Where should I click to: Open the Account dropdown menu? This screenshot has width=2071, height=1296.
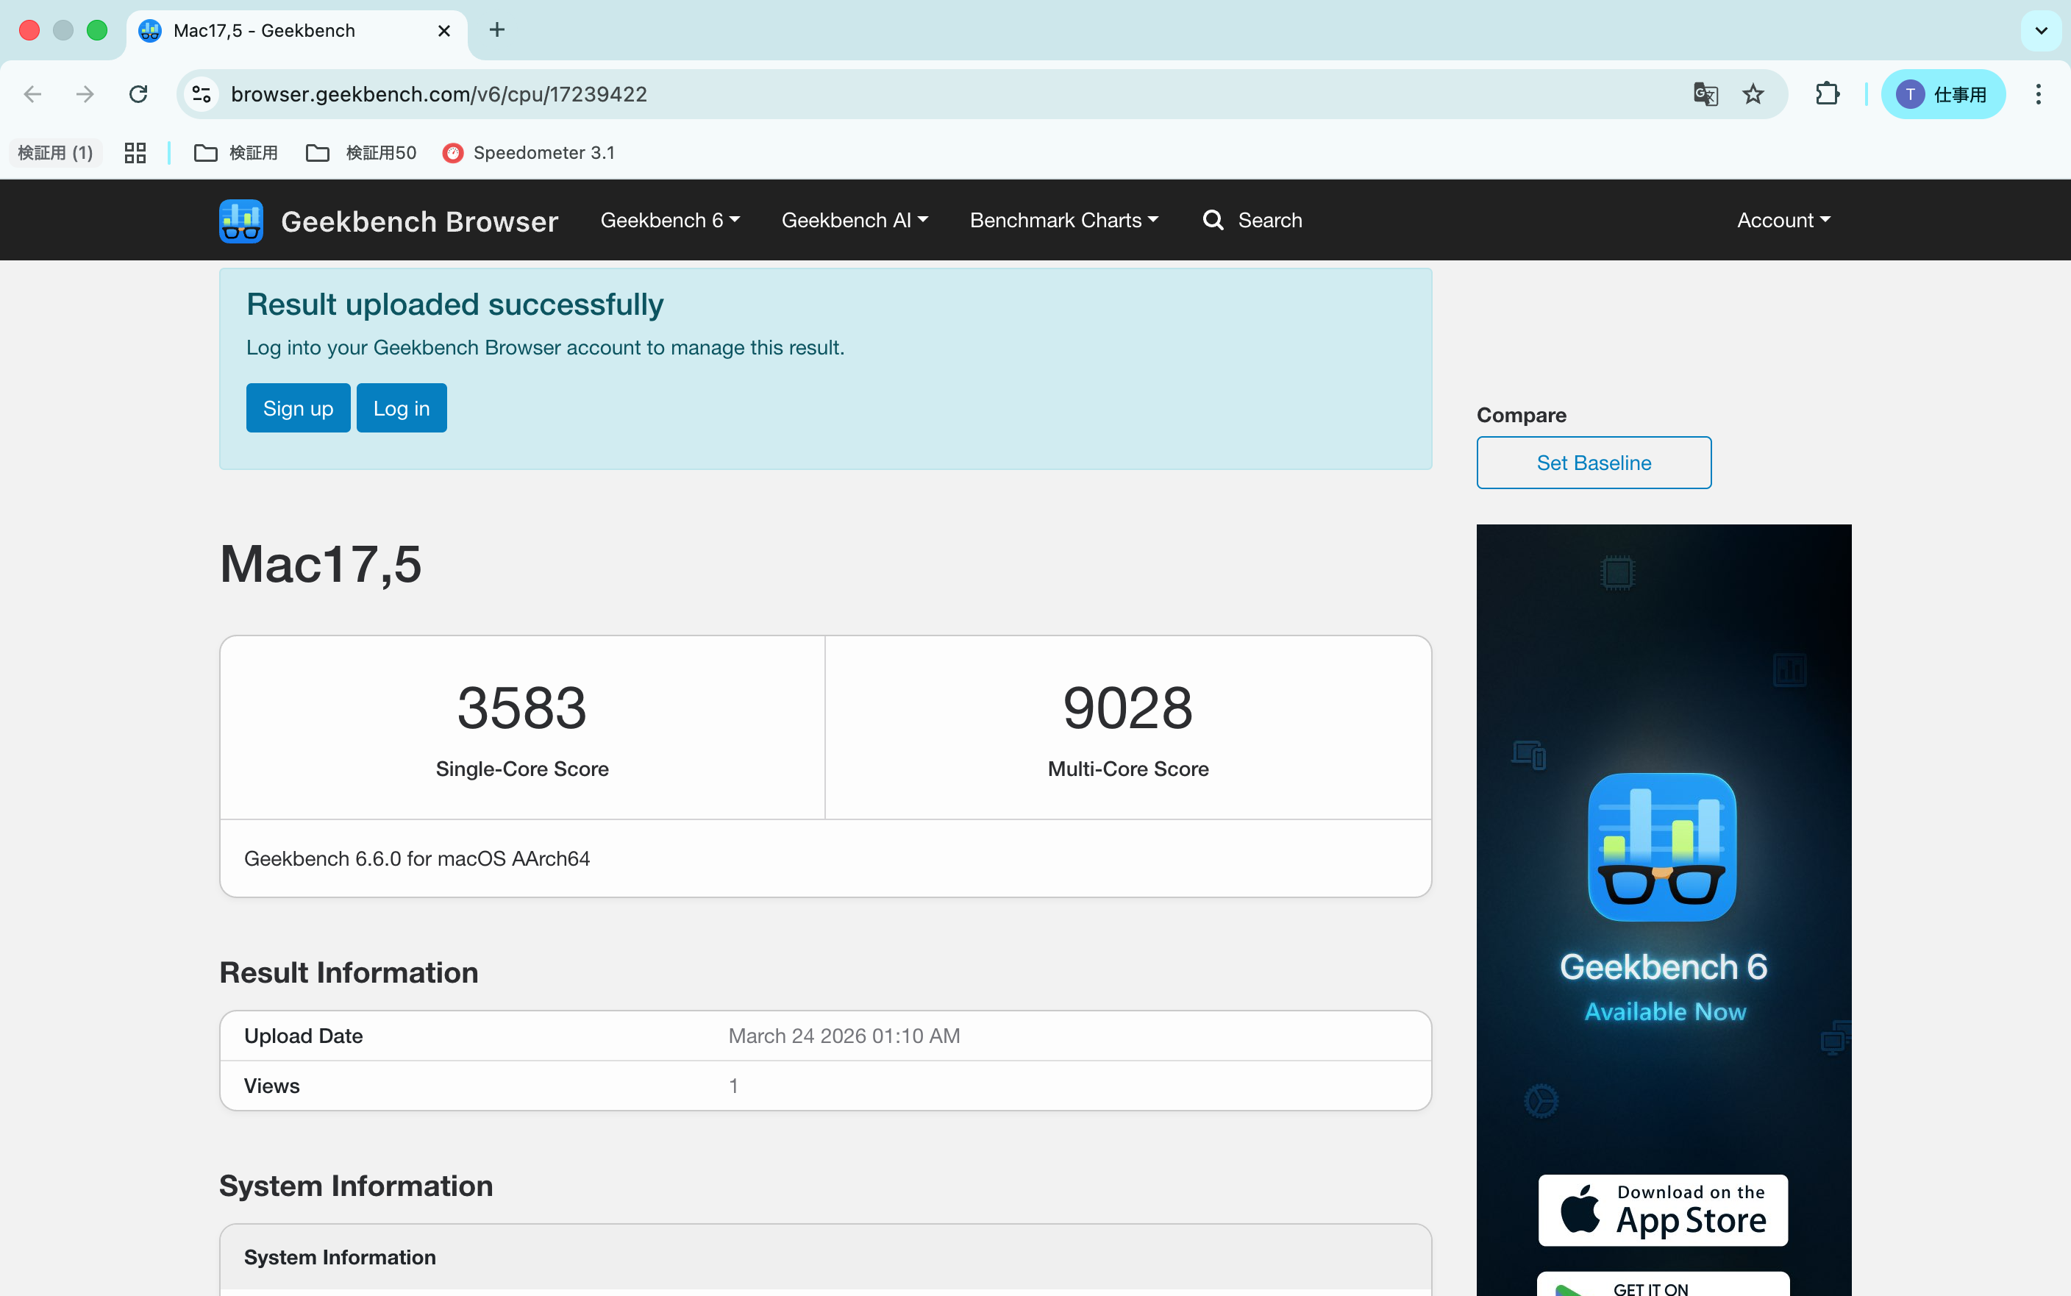pos(1782,220)
